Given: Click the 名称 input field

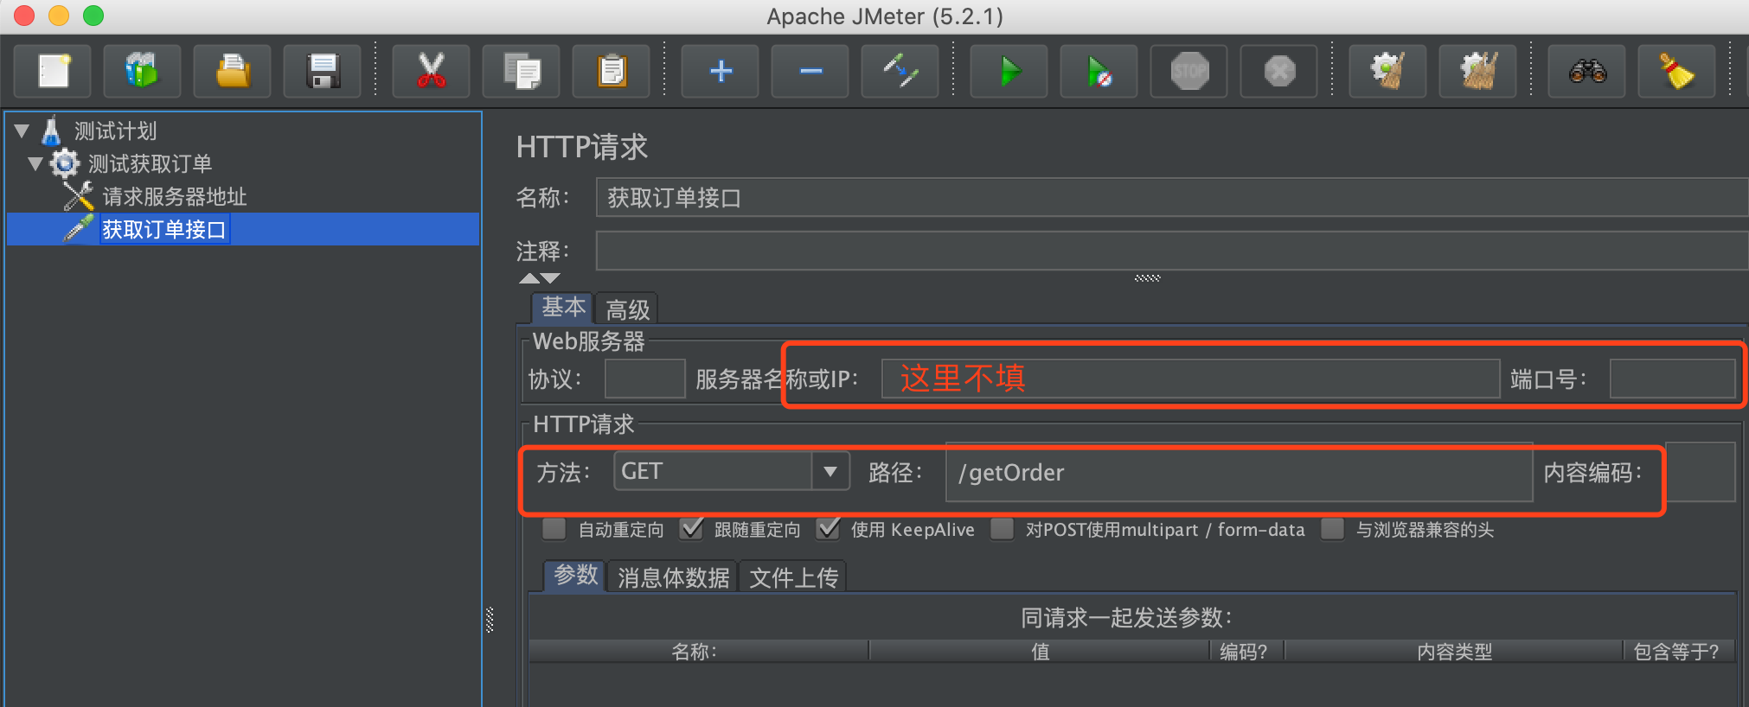Looking at the screenshot, I should pyautogui.click(x=1172, y=198).
